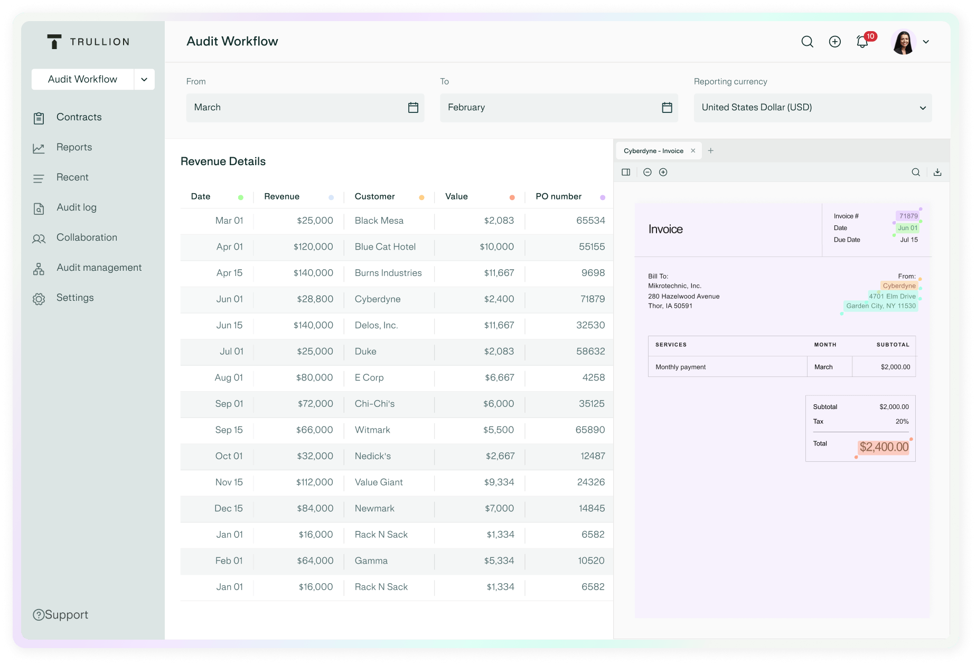The width and height of the screenshot is (976, 665).
Task: Click the Settings gear icon
Action: tap(39, 299)
